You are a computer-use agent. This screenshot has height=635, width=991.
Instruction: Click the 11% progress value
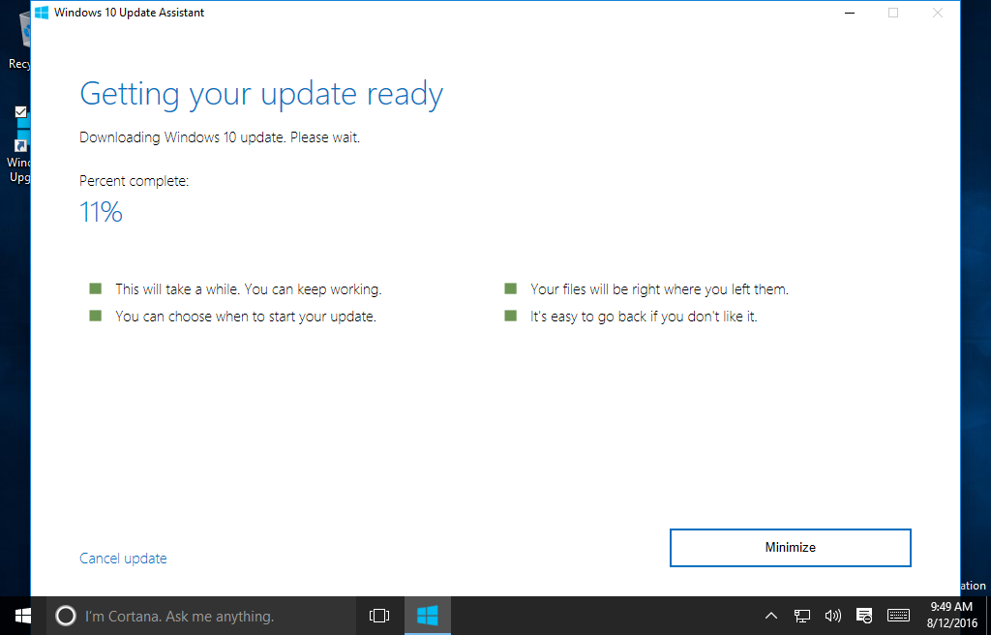tap(101, 213)
